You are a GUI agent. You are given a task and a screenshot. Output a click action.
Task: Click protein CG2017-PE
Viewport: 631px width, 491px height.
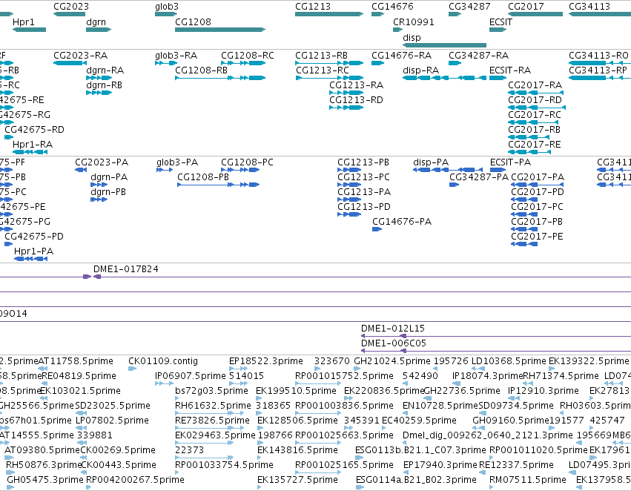(x=524, y=243)
